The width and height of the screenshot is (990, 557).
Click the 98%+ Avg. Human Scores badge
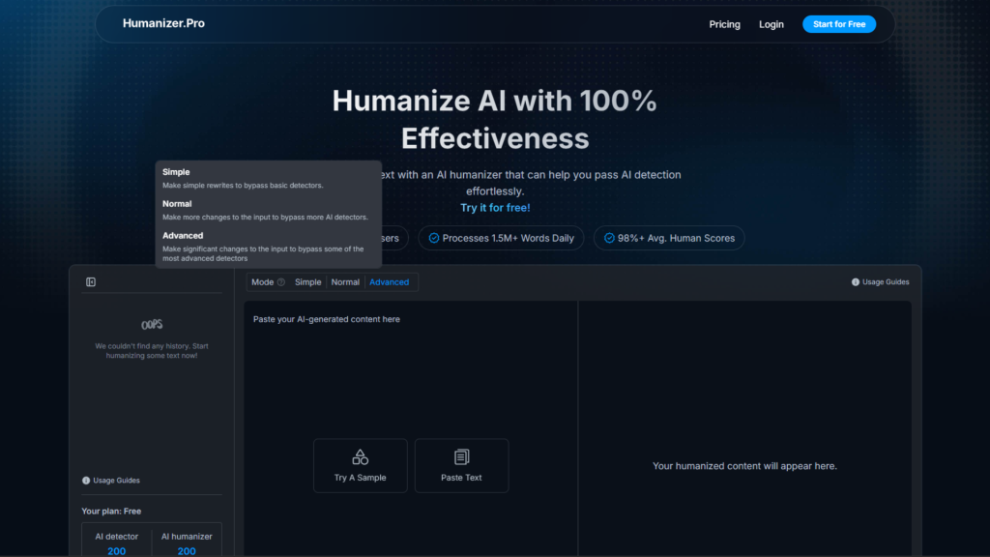tap(668, 238)
